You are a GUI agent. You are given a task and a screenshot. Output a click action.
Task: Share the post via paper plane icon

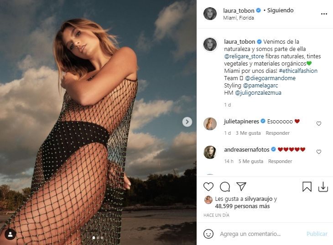click(241, 187)
